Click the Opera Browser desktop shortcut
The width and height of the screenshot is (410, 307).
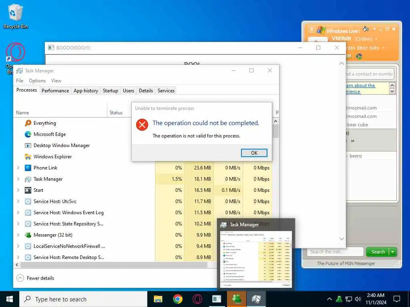(x=16, y=58)
